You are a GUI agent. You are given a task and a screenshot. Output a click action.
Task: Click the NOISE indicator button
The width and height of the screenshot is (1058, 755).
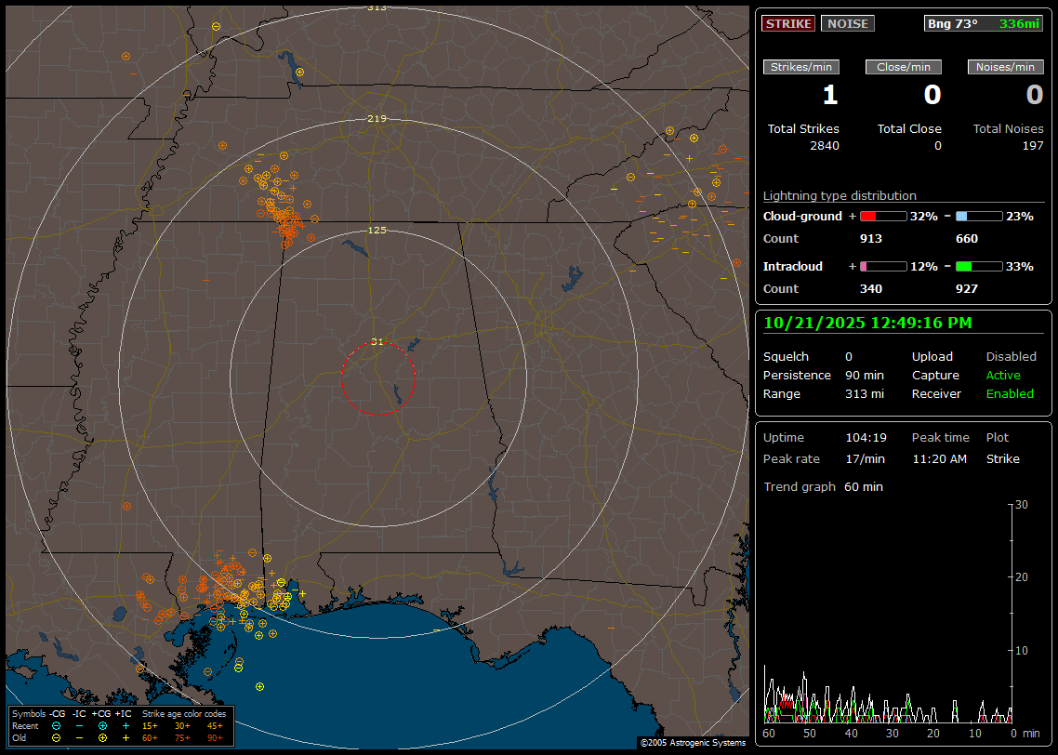(x=847, y=24)
